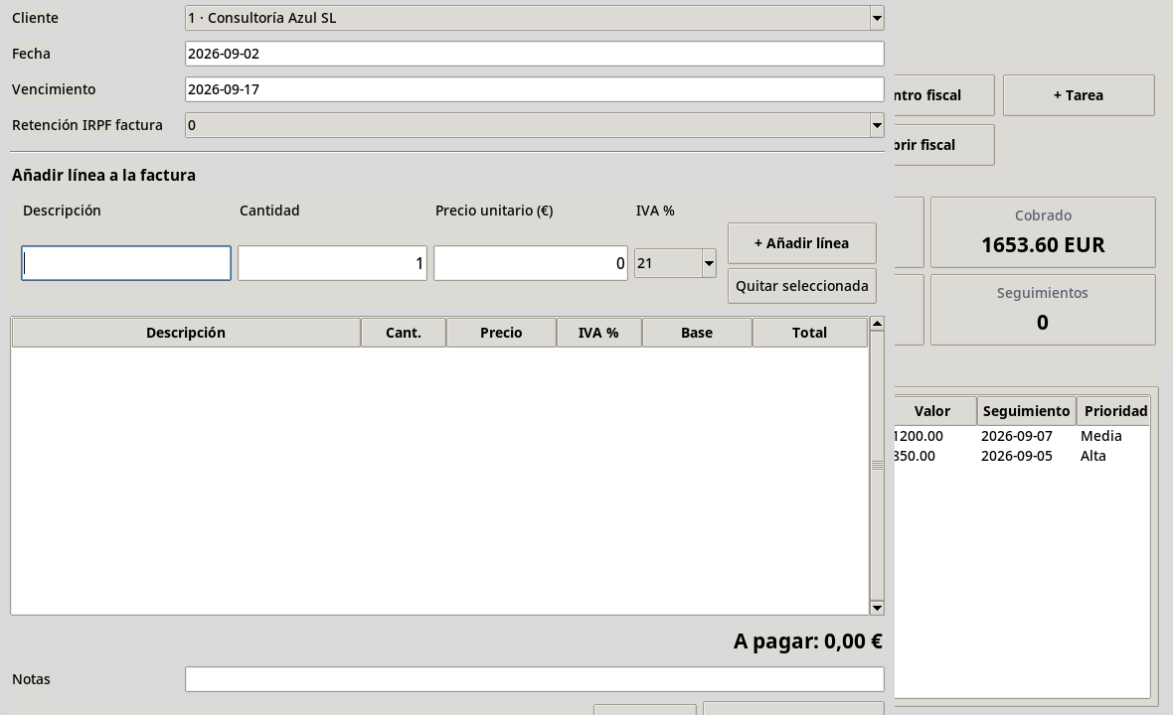Click the Precio unitario (€) input field

click(531, 263)
